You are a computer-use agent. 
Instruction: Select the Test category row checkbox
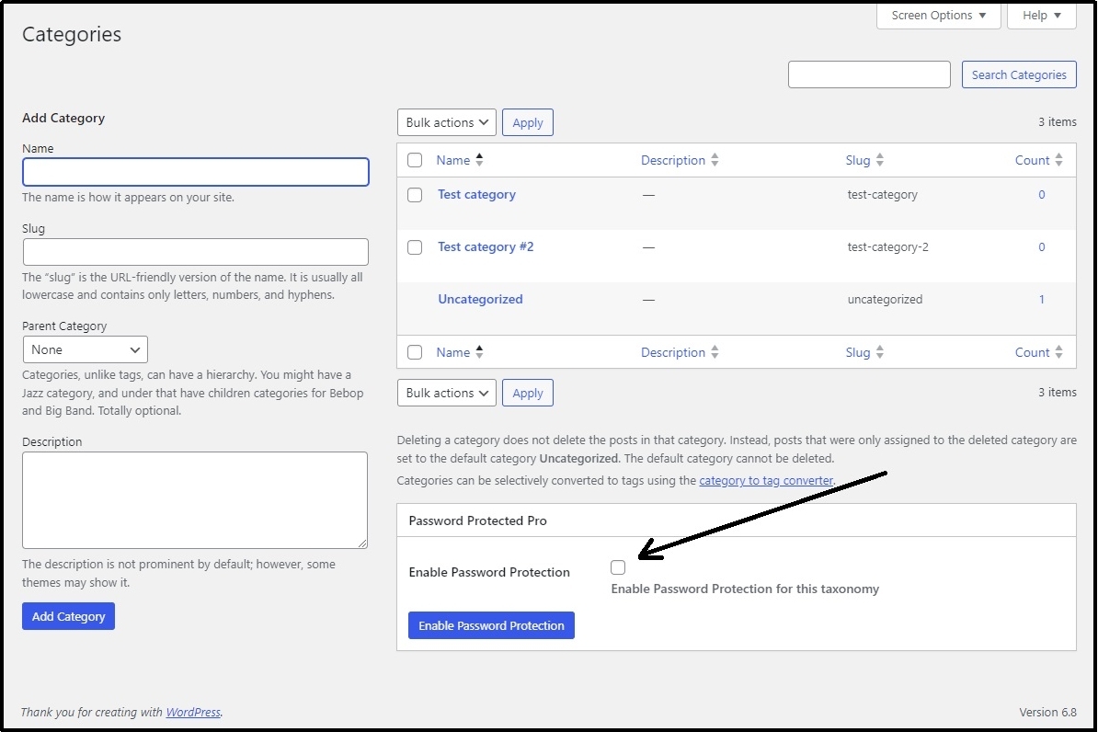[415, 195]
